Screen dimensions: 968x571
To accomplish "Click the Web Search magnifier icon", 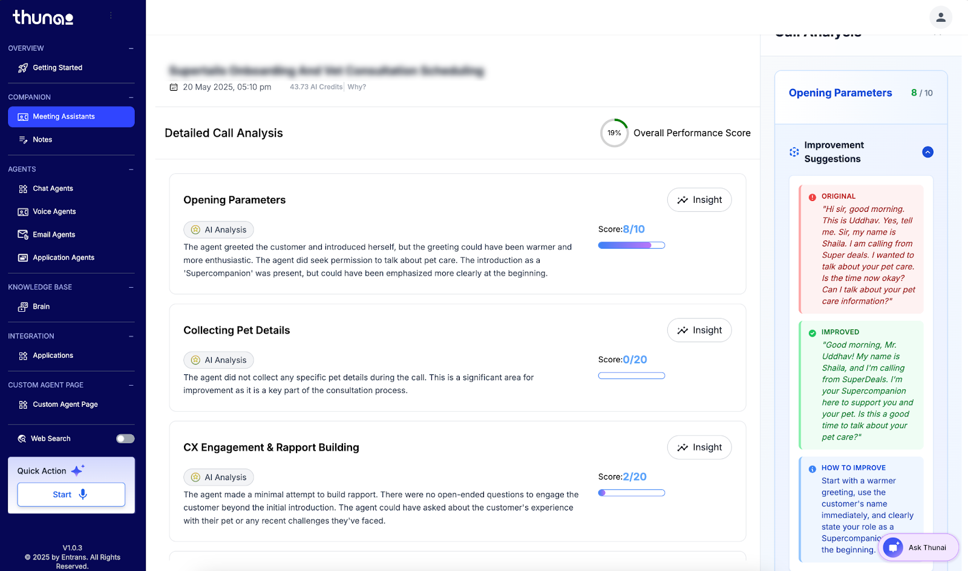I will point(22,439).
